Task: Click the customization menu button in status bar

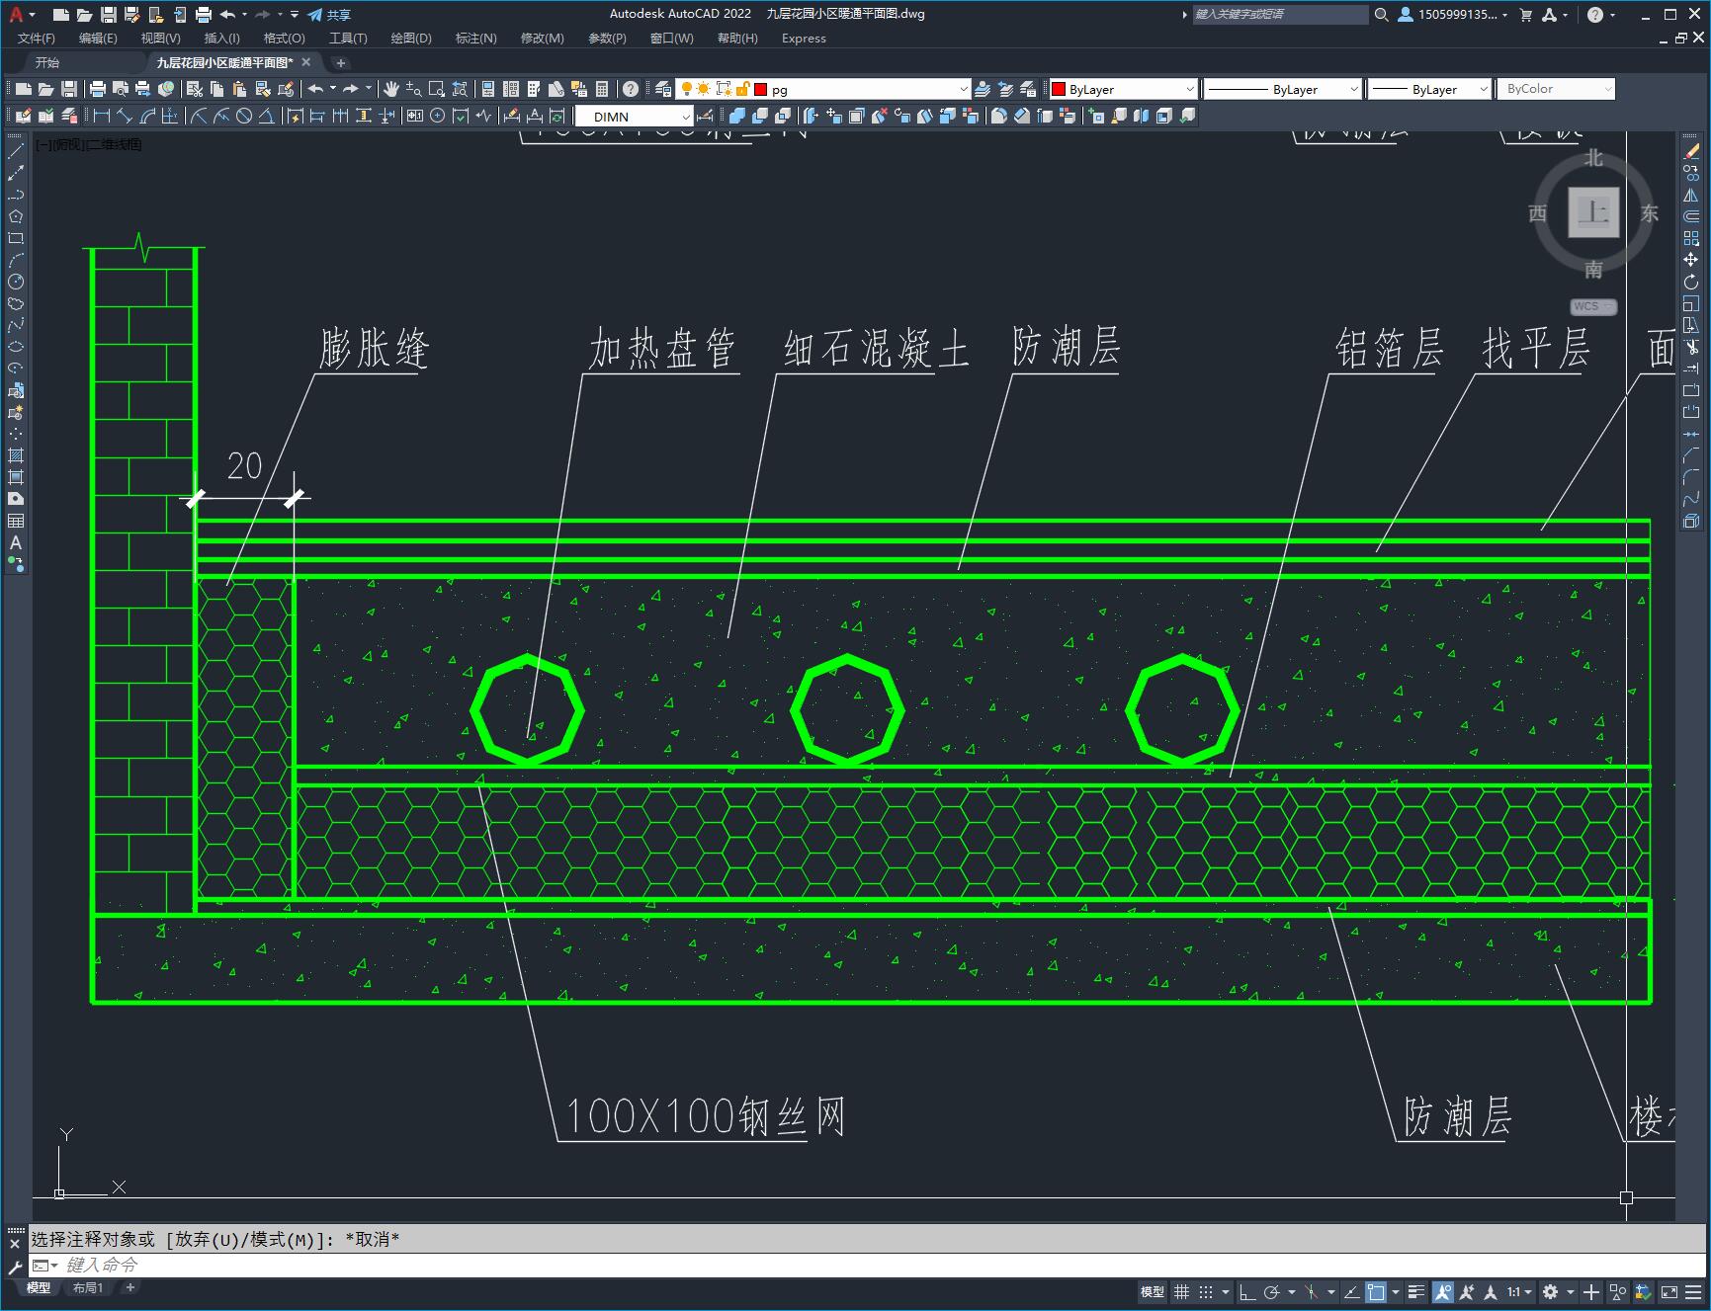Action: pyautogui.click(x=1693, y=1291)
